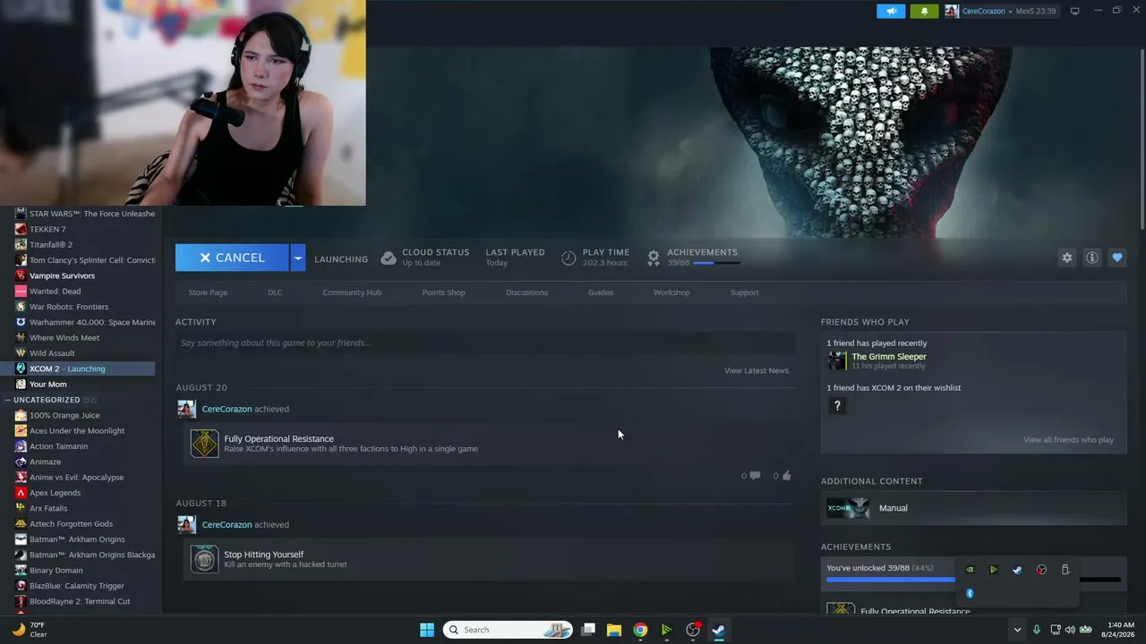1146x644 pixels.
Task: Go to the DLC tab
Action: 275,292
